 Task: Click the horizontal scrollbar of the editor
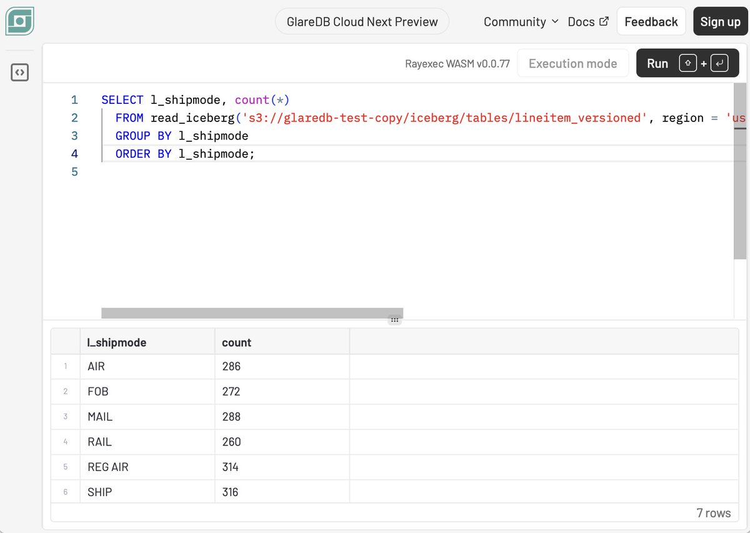click(252, 313)
